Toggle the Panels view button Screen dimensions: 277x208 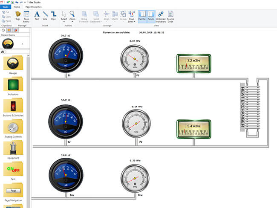coord(151,17)
